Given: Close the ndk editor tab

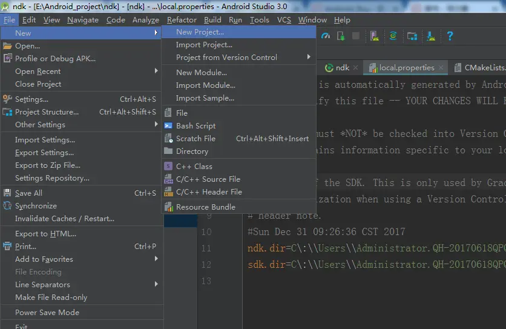Looking at the screenshot, I should pyautogui.click(x=356, y=67).
